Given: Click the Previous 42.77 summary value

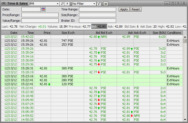Looking at the screenshot, I should coord(87,27).
